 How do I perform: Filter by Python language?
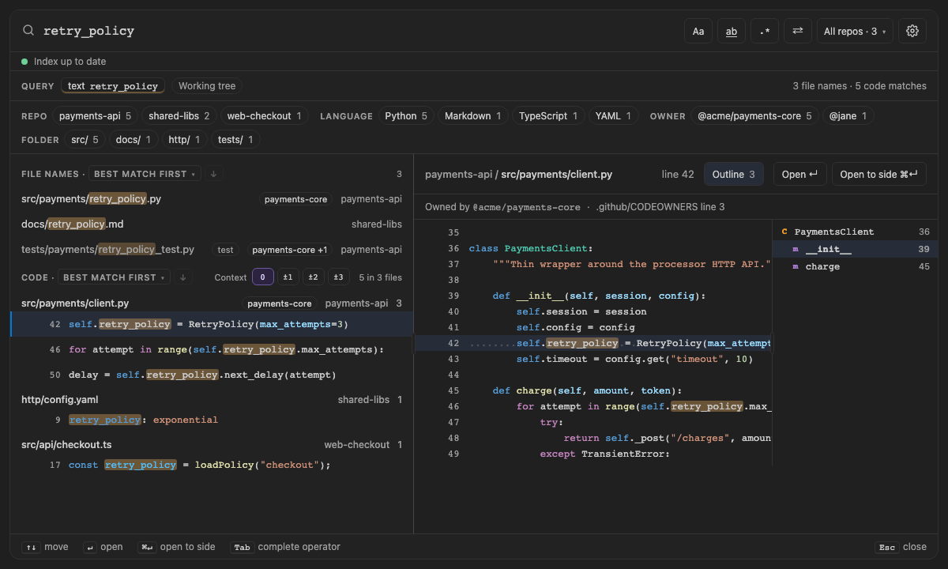point(406,116)
